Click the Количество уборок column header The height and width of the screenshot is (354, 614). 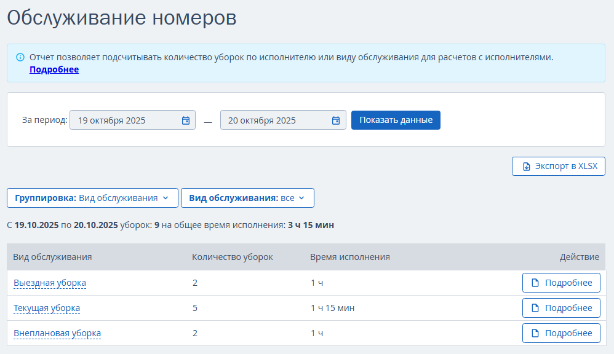coord(233,257)
